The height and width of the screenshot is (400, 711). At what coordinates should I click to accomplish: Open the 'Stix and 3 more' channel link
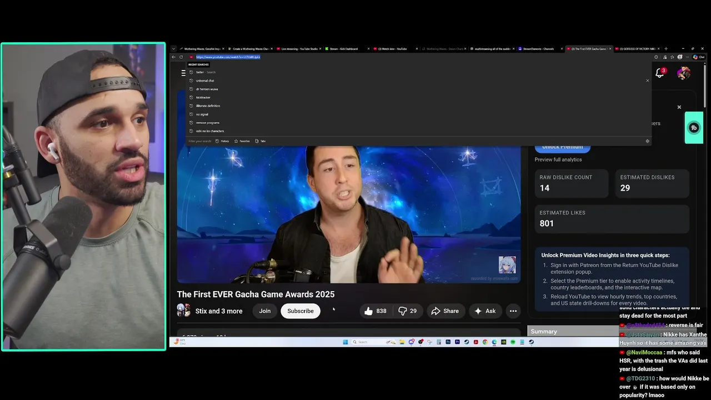(x=219, y=311)
